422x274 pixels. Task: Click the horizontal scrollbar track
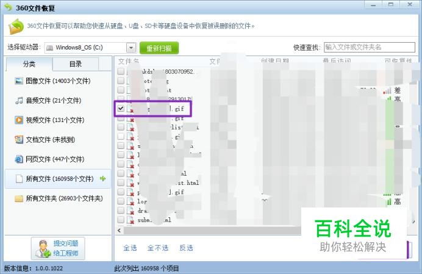click(x=212, y=230)
